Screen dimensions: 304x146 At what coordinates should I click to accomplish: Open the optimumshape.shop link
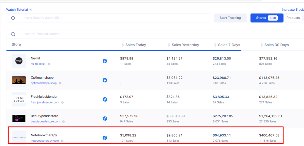click(44, 83)
